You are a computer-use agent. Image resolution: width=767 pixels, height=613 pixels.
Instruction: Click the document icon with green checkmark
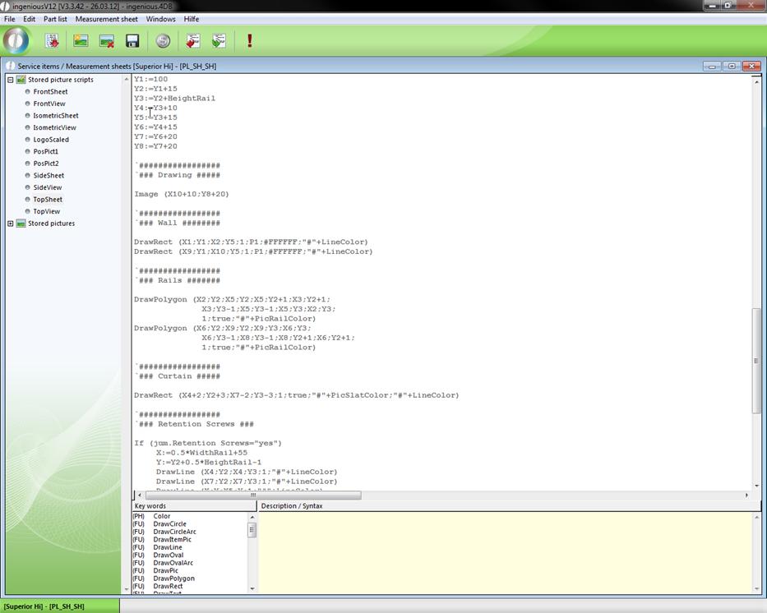point(219,40)
